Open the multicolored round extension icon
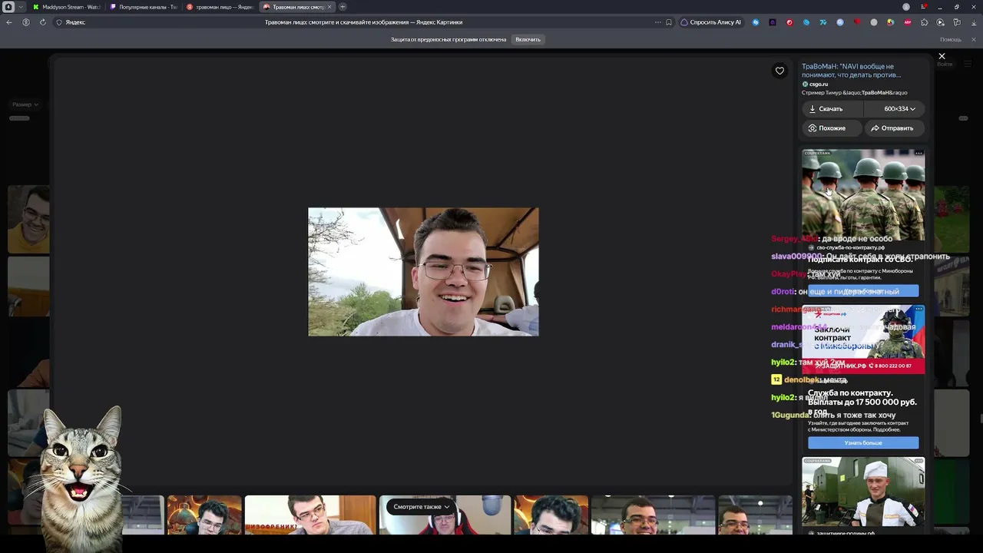983x553 pixels. coord(890,22)
